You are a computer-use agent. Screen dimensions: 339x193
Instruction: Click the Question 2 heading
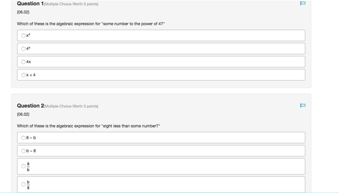tap(30, 106)
